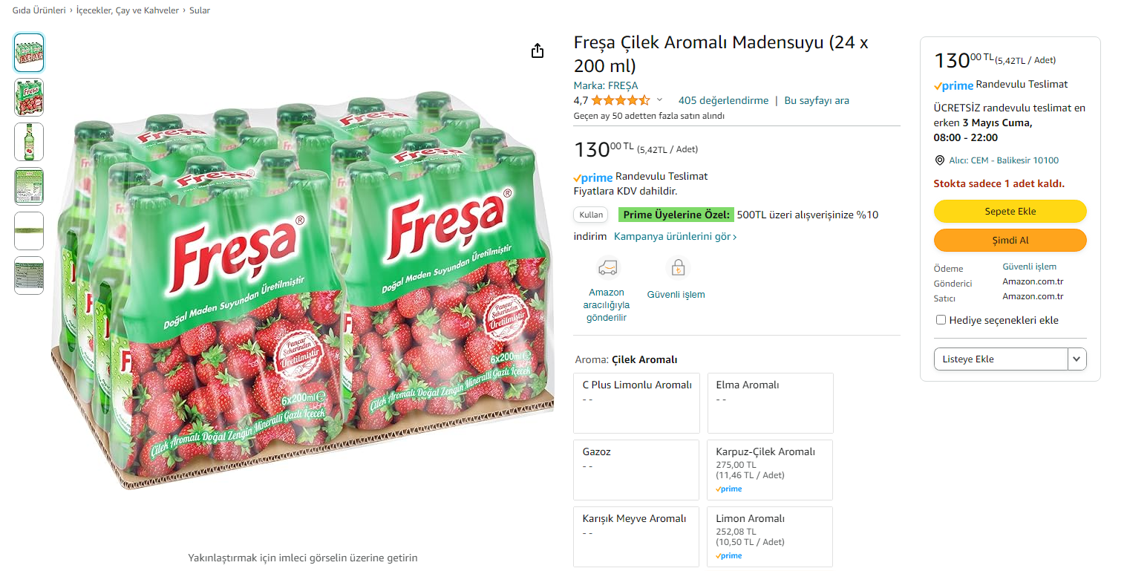Select the first product thumbnail
1127x571 pixels.
point(29,53)
